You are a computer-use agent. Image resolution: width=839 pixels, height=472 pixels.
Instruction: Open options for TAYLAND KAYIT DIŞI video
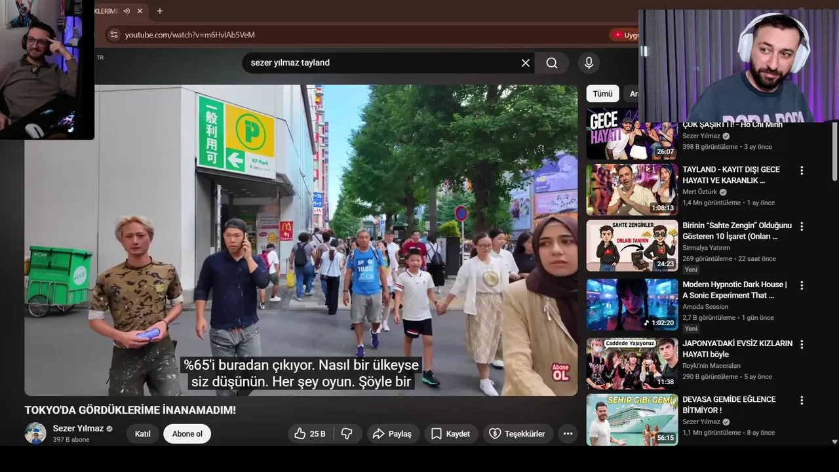pos(801,170)
